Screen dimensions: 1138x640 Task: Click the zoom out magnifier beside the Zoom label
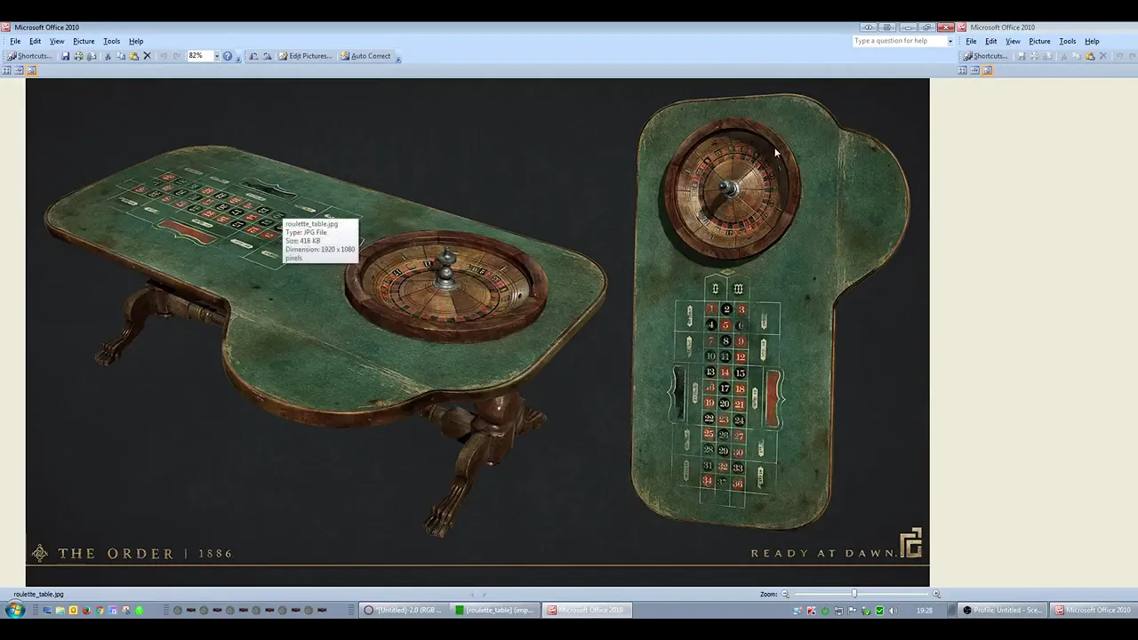click(x=785, y=594)
